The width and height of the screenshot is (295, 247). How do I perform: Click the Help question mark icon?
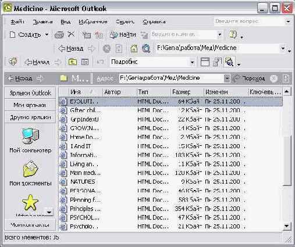click(x=233, y=34)
